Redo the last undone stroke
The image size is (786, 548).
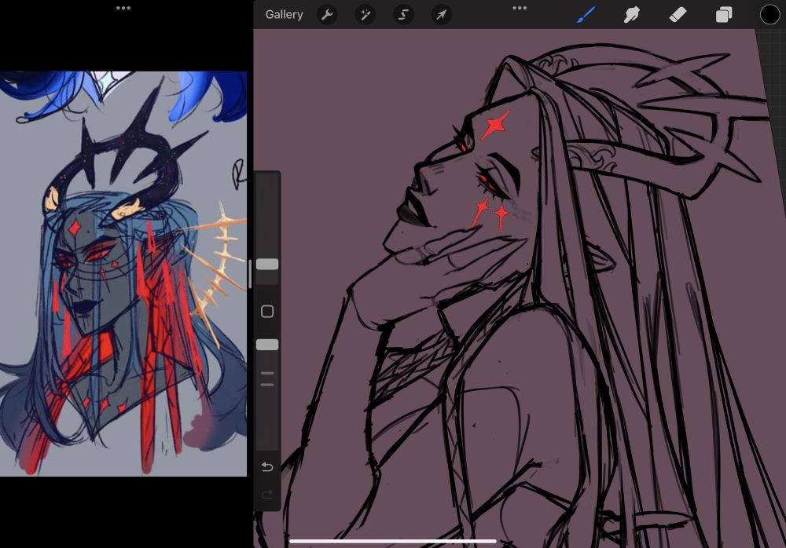coord(267,495)
